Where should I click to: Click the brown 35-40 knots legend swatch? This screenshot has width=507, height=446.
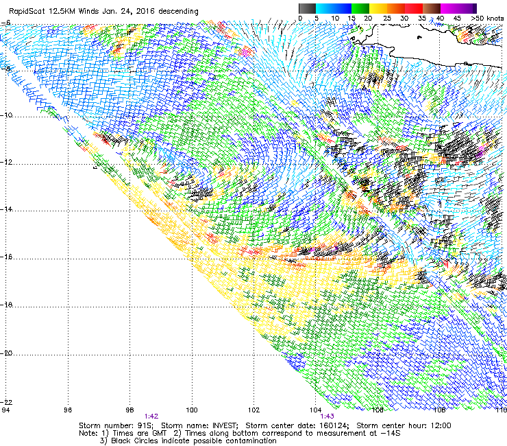pyautogui.click(x=432, y=8)
